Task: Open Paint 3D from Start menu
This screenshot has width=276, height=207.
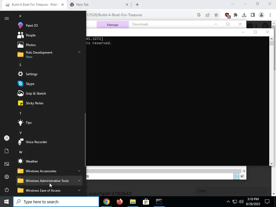Action: [49, 26]
